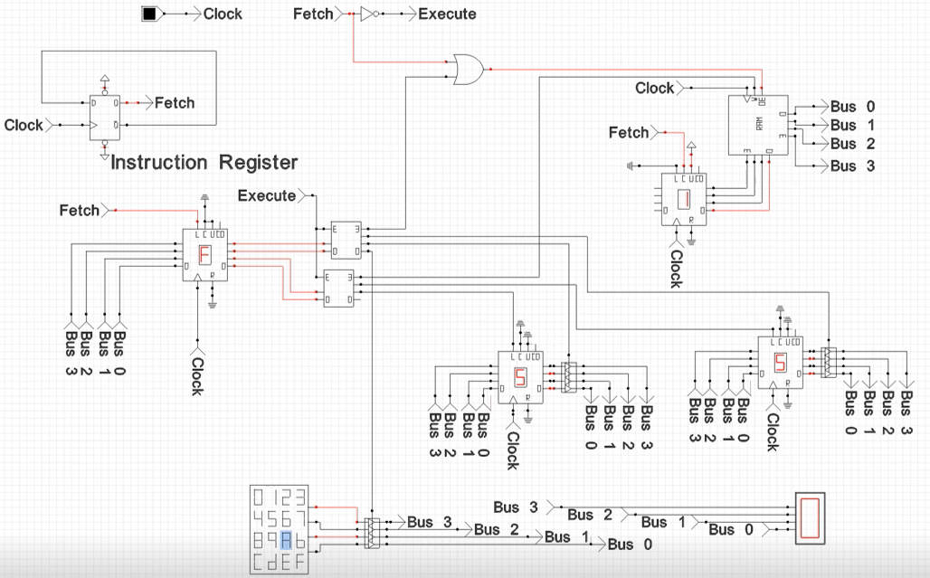The width and height of the screenshot is (930, 578).
Task: Select Bus 3 tunnel at RAM output
Action: (x=849, y=166)
